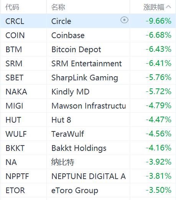Select the NPPTF ticker code
The image size is (176, 200).
pos(17,176)
